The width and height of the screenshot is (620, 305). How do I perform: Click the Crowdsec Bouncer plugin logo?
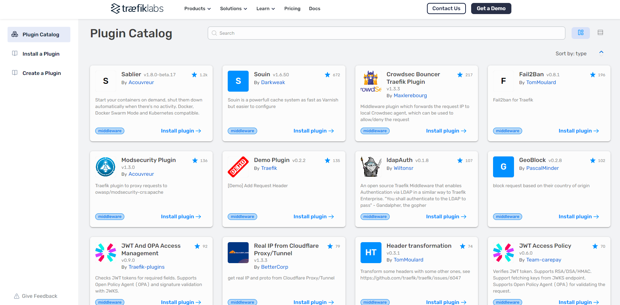(x=371, y=81)
